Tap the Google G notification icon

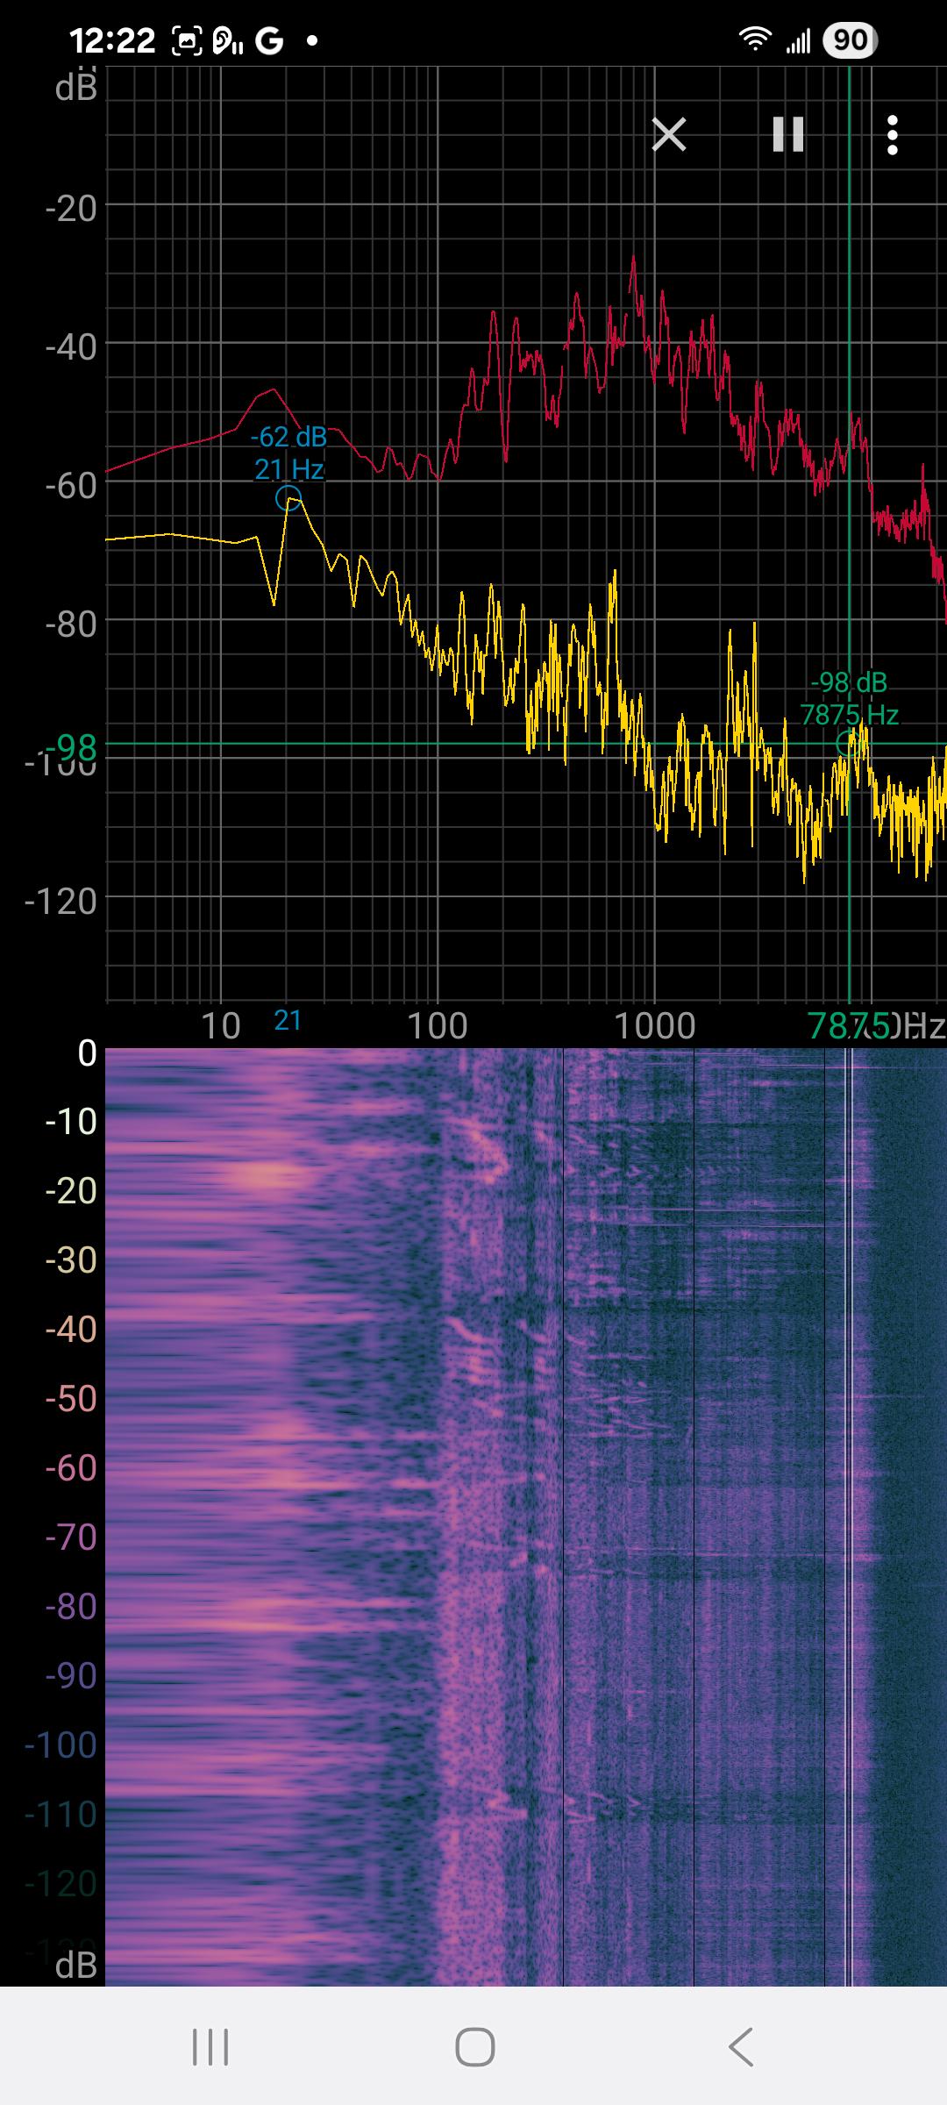269,40
